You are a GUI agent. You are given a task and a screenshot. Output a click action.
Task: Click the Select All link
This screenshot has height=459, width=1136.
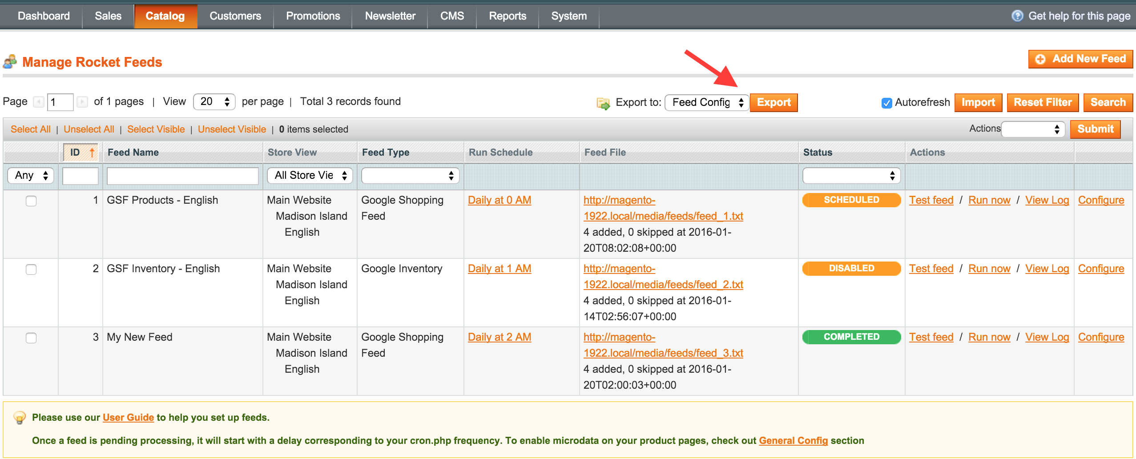(31, 129)
